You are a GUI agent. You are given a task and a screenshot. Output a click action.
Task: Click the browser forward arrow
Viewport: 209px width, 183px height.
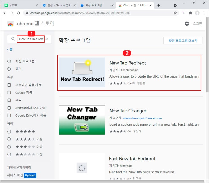[12, 13]
